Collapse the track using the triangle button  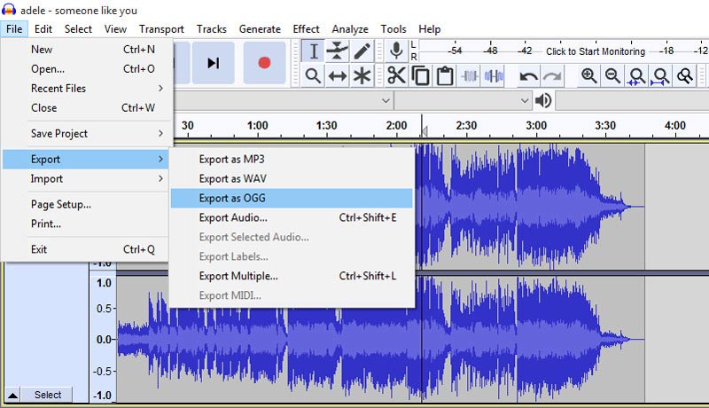(12, 395)
